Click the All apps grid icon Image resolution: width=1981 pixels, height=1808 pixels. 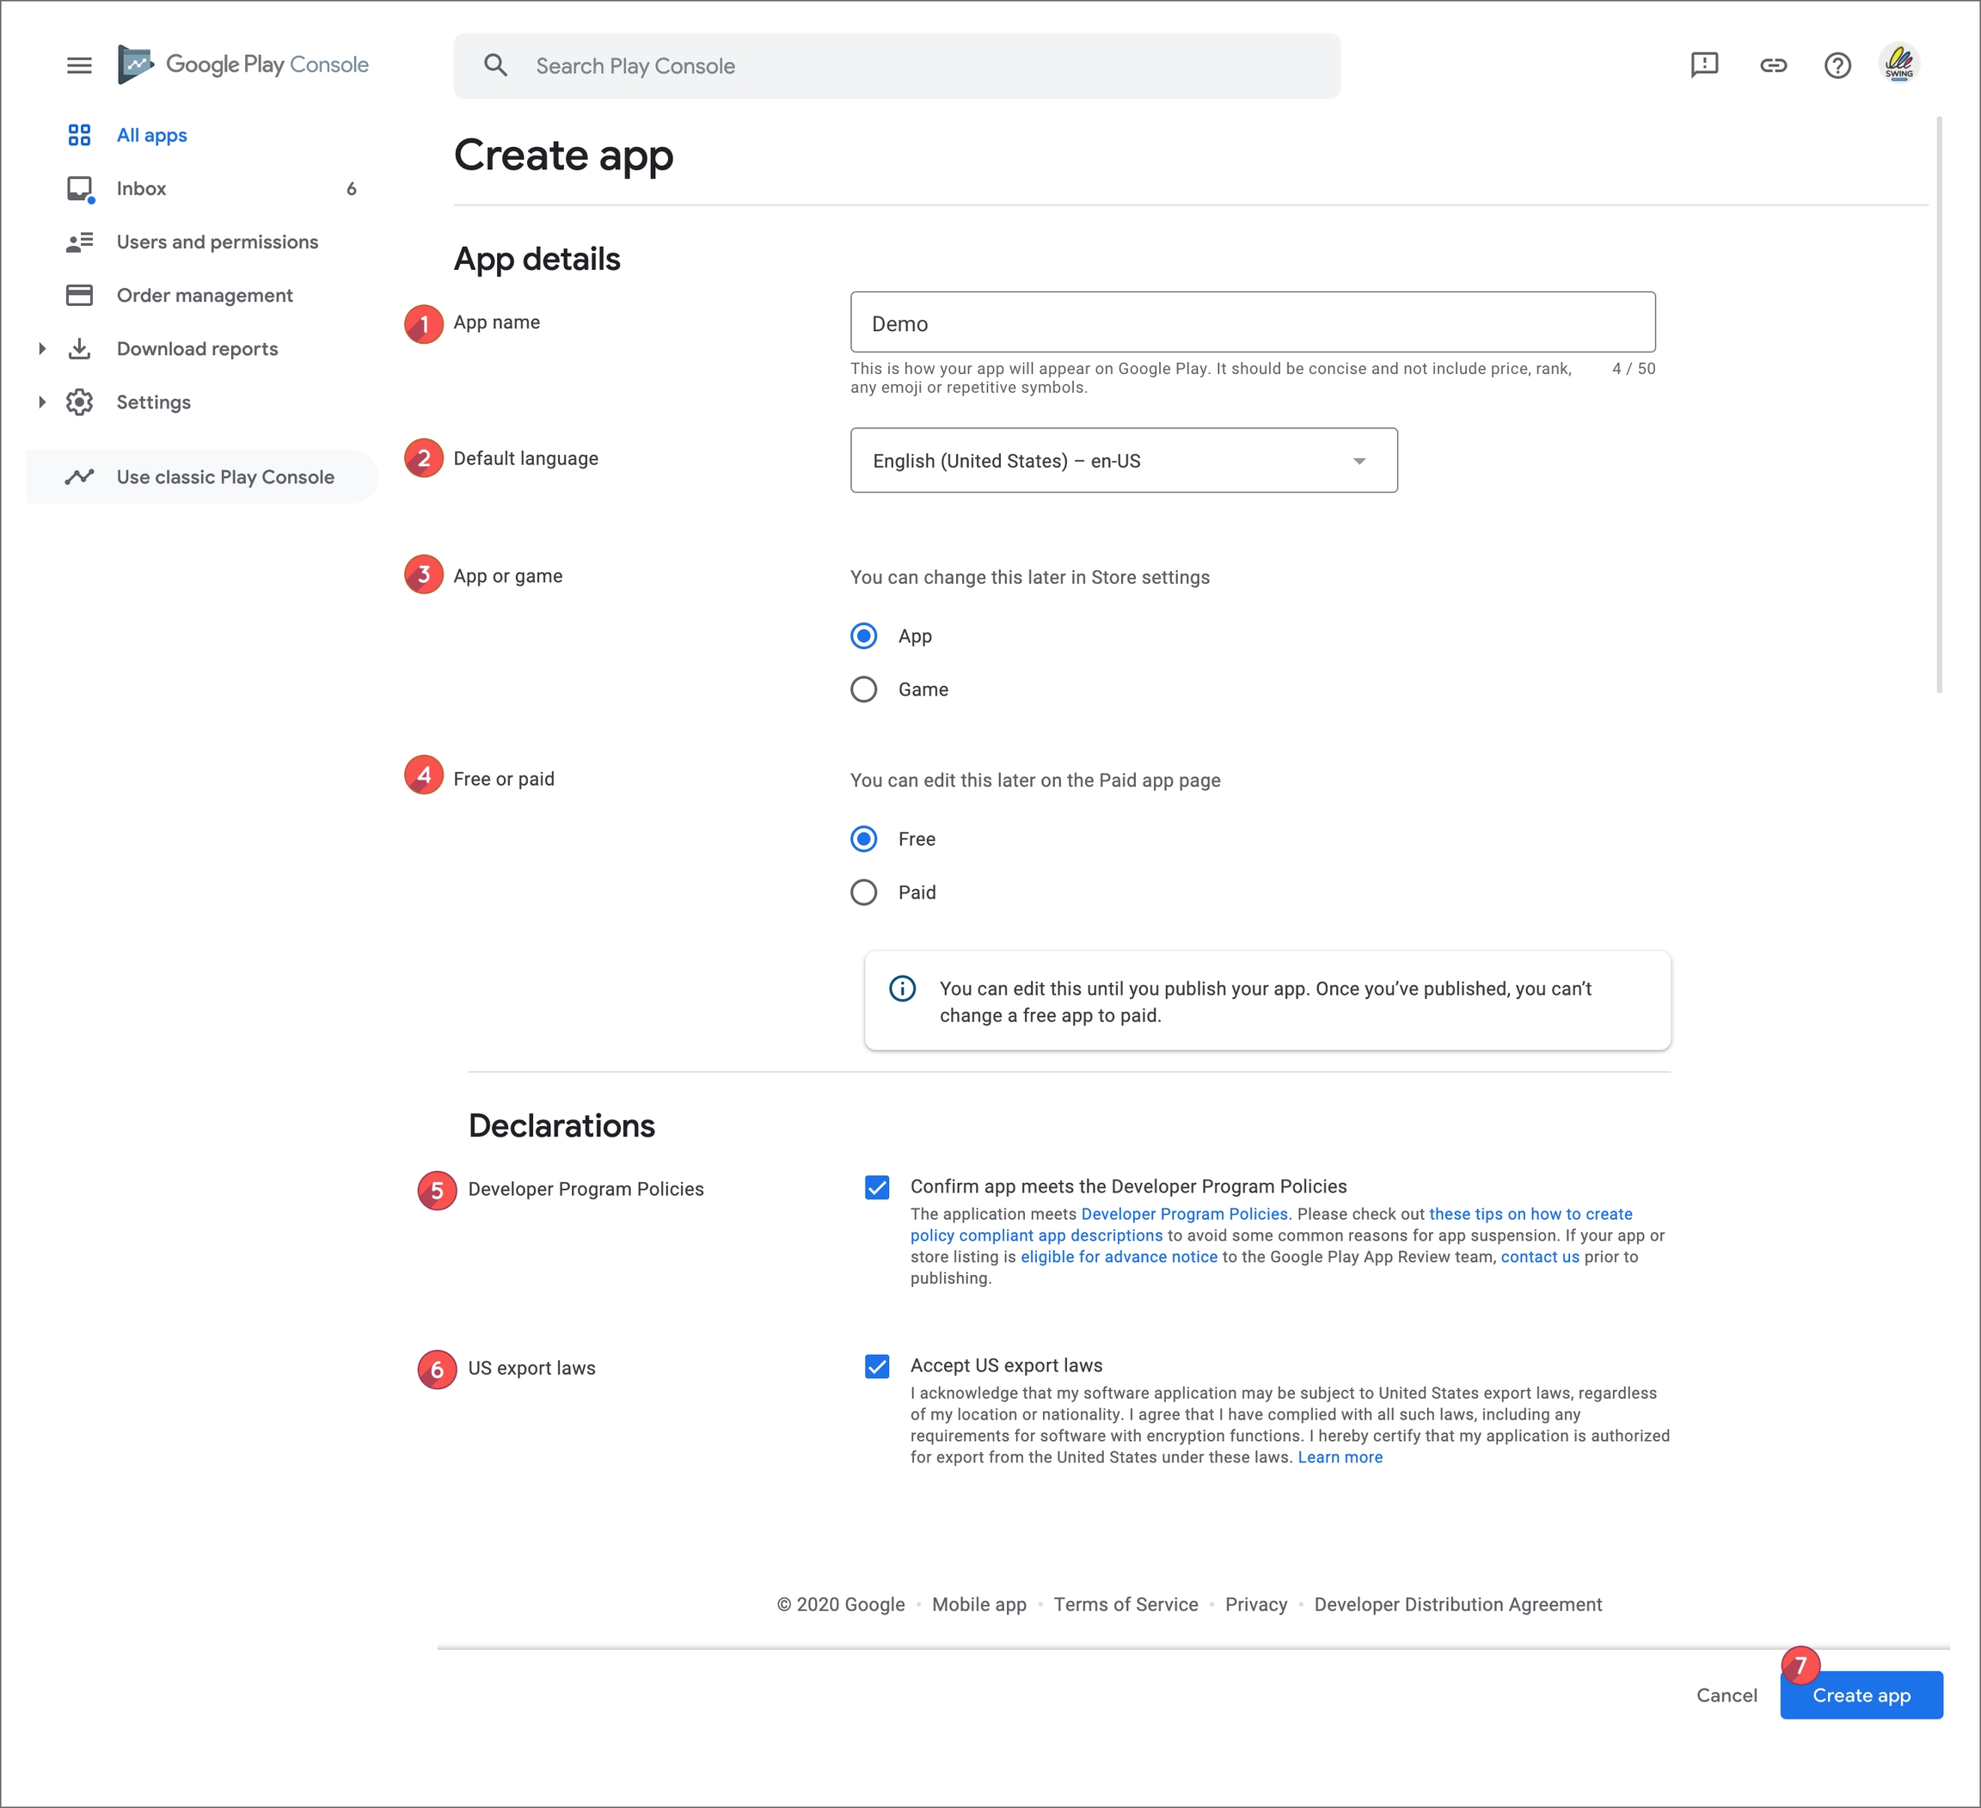80,135
